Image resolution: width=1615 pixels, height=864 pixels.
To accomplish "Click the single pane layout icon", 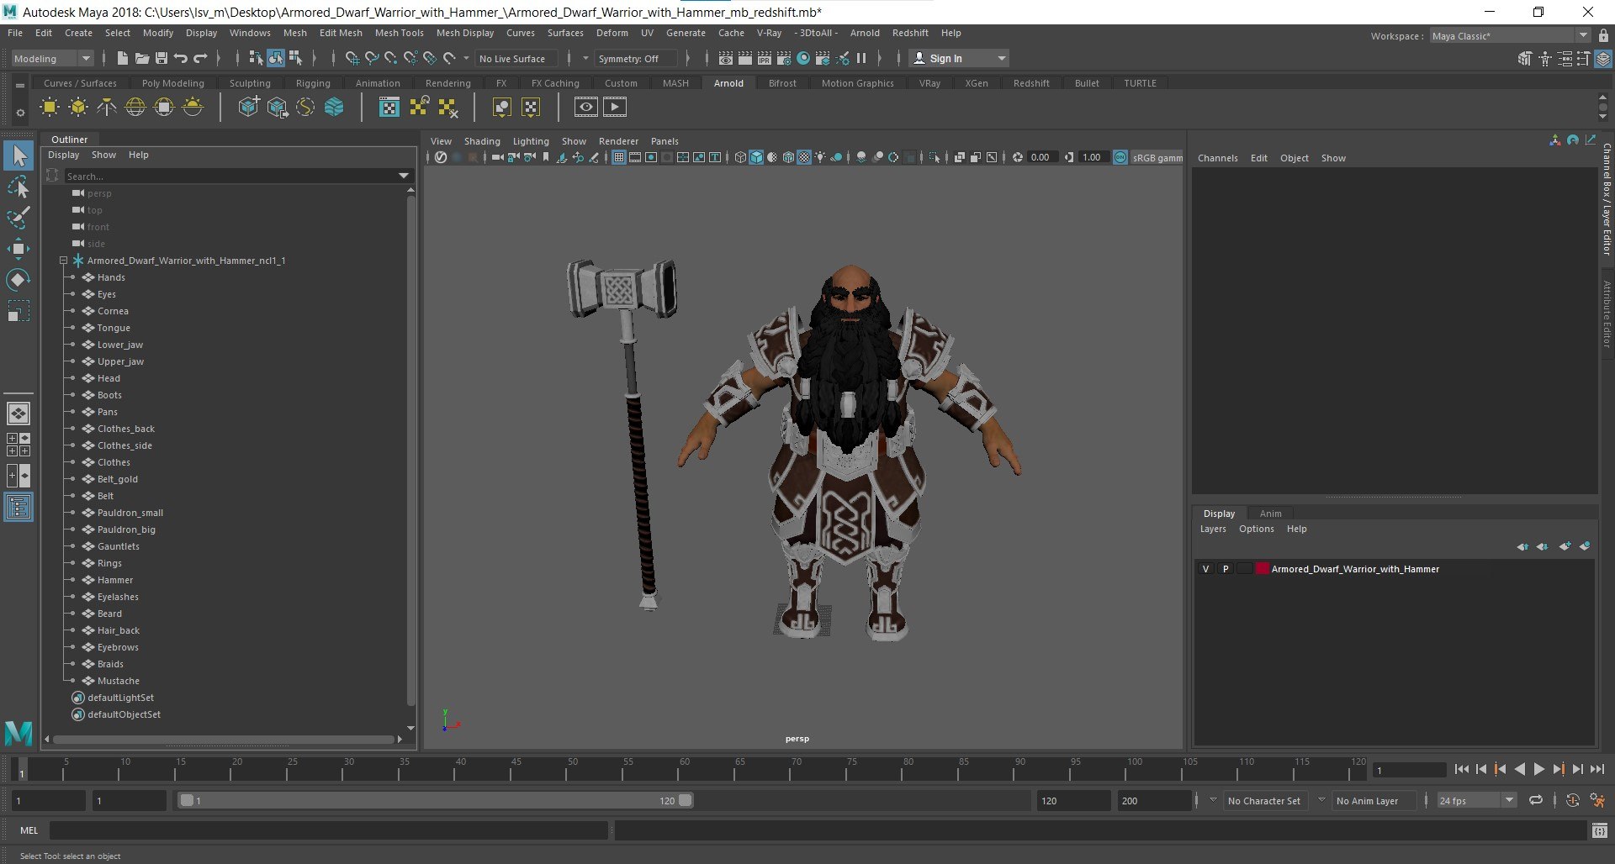I will (19, 414).
